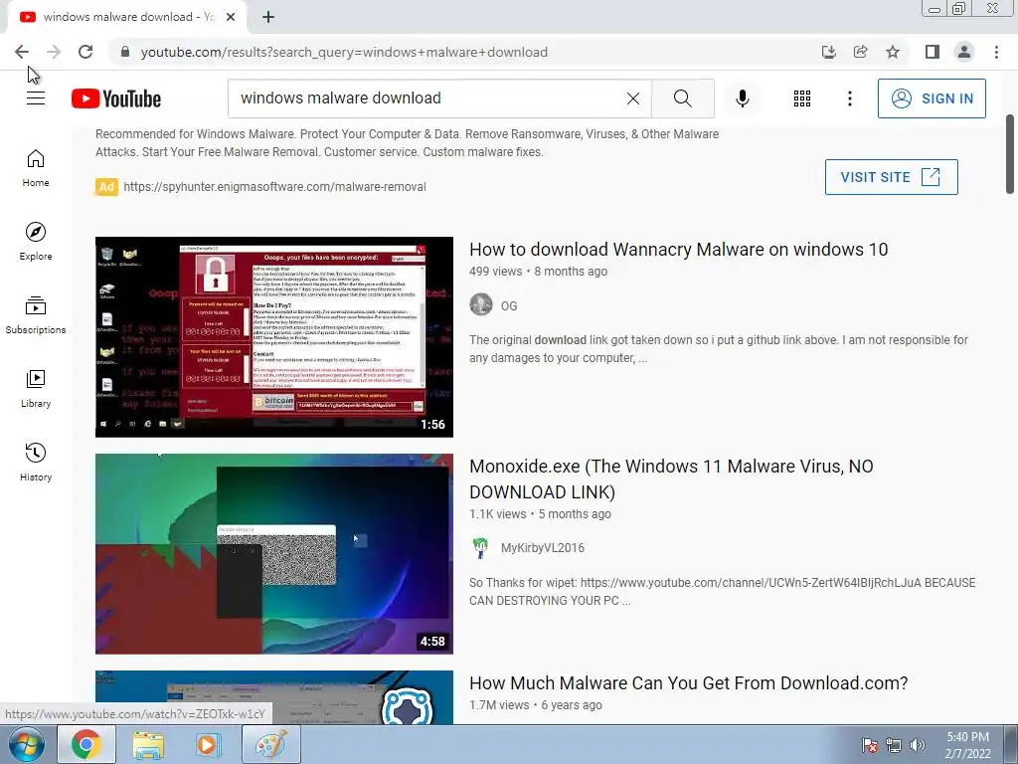Click the 1.7M views 6 years ago text
The image size is (1018, 764).
(x=536, y=705)
